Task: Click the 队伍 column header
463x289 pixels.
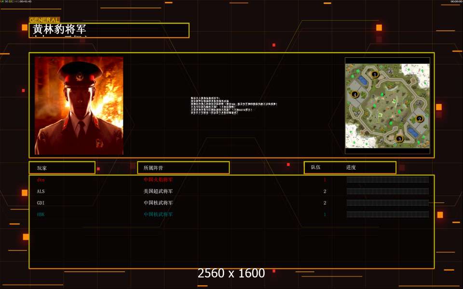Action: pyautogui.click(x=315, y=167)
